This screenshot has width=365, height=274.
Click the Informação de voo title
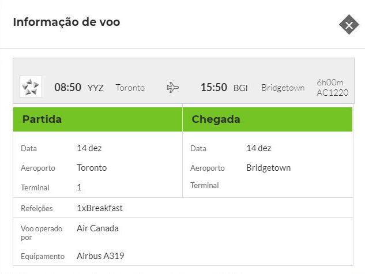point(66,22)
